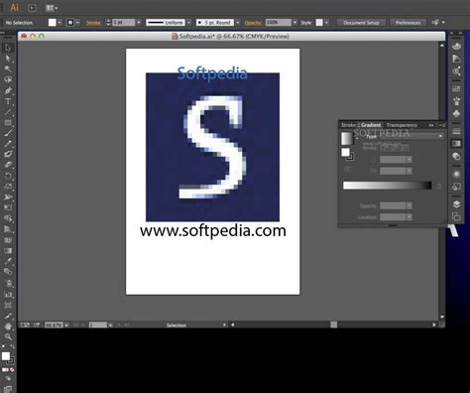Select the Rotate tool
The width and height of the screenshot is (470, 393).
pyautogui.click(x=8, y=176)
